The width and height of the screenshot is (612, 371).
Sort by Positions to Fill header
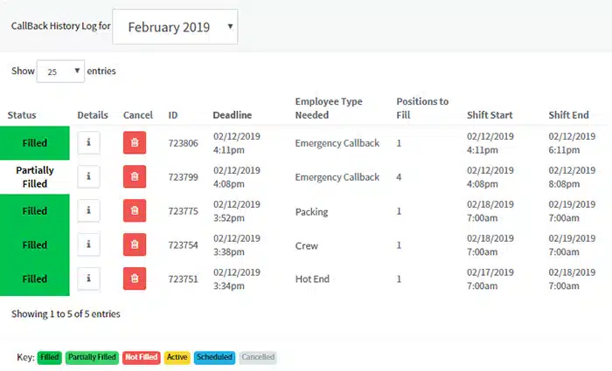tap(422, 108)
